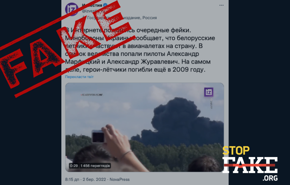Open the three-dot more options menu
Screen dimensions: 290x185
click(221, 5)
